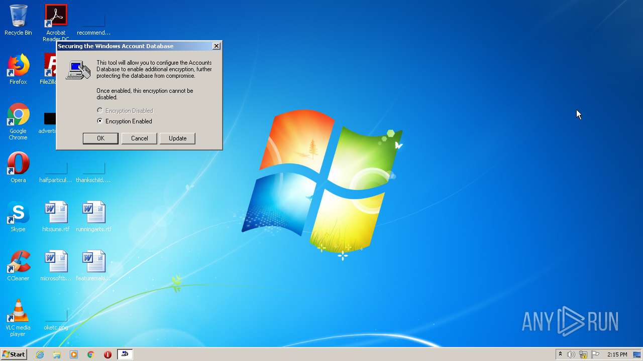Click the dialog title bar text
The image size is (643, 361).
point(116,46)
